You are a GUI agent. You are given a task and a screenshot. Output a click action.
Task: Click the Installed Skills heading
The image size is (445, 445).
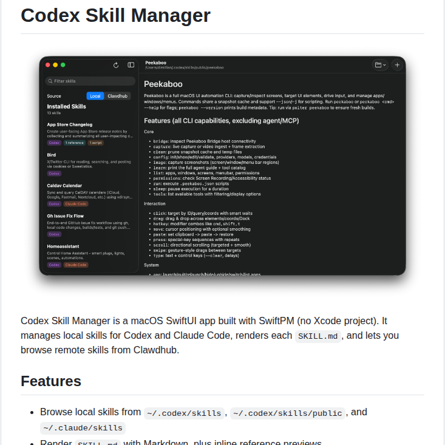[66, 107]
